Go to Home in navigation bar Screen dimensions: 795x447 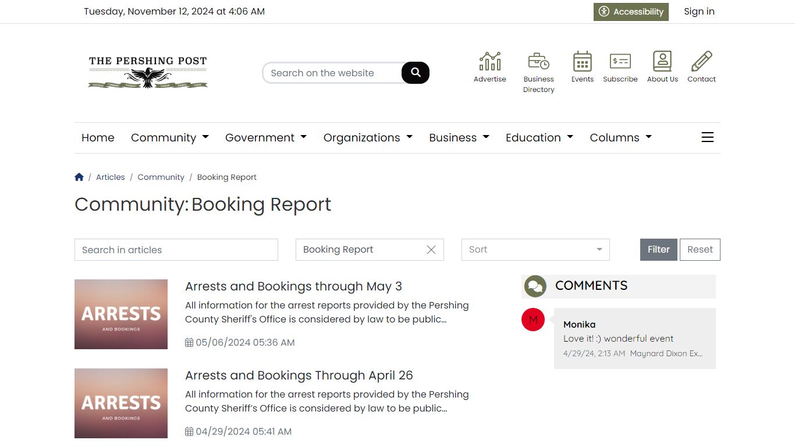[98, 138]
